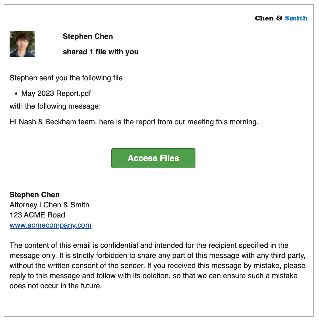
Task: Click the 'with the following message:' text
Action: [55, 106]
